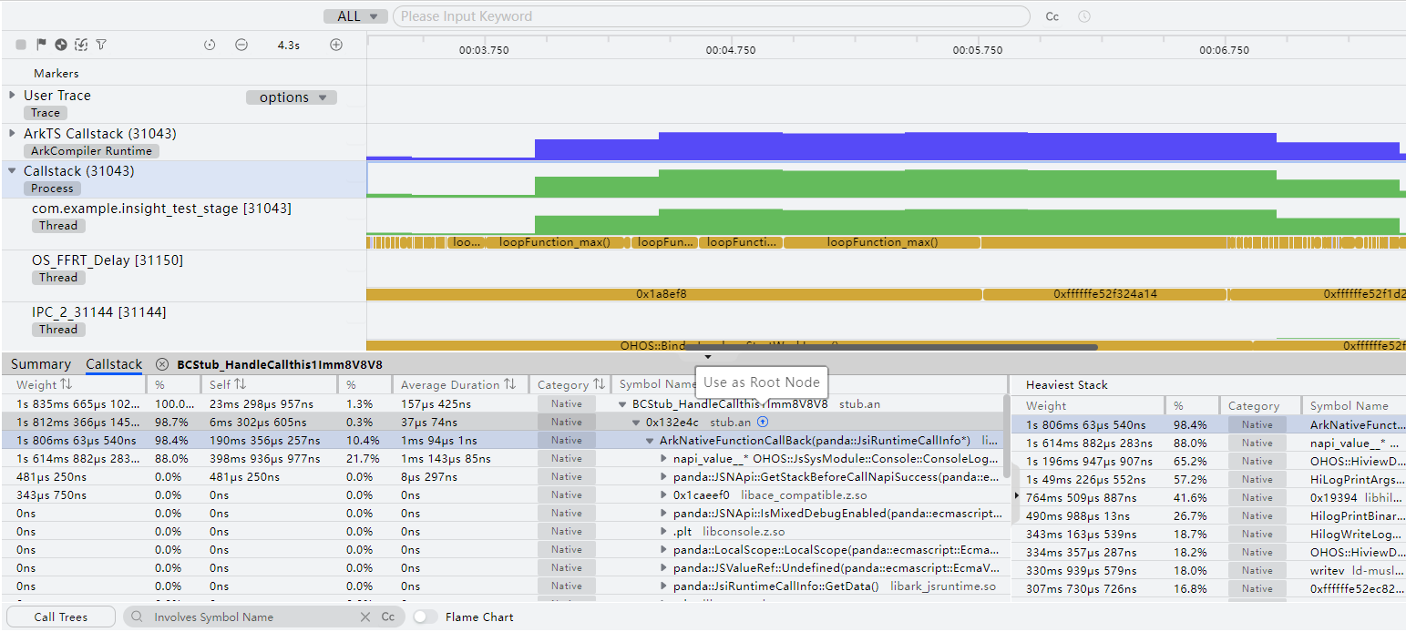Viewport: 1406px width, 632px height.
Task: Clear the Involves Symbol Name search field
Action: tap(365, 617)
